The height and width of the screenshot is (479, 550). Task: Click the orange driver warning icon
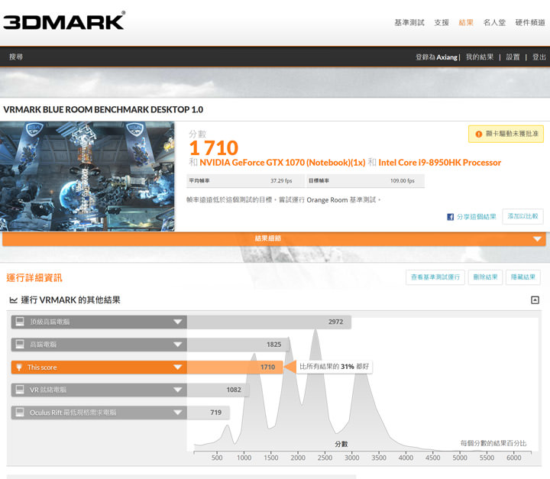479,134
